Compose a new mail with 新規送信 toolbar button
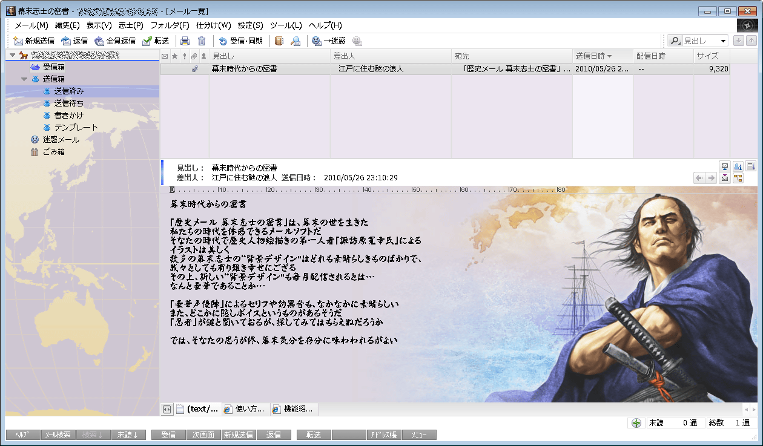This screenshot has height=446, width=763. click(34, 41)
